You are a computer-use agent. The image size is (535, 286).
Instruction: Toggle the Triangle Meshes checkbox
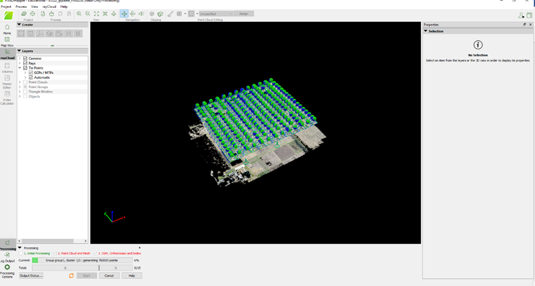(x=25, y=92)
